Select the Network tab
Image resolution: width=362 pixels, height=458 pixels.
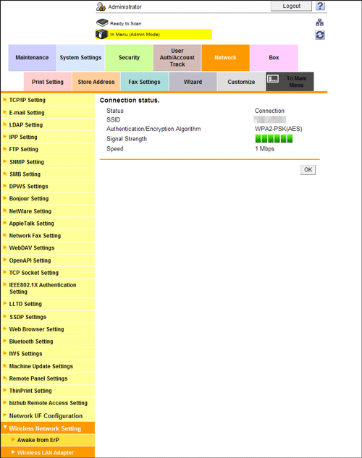click(x=226, y=58)
